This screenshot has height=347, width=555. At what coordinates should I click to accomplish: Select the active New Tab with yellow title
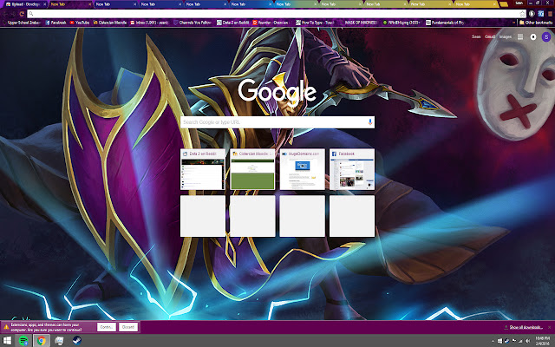(69, 4)
